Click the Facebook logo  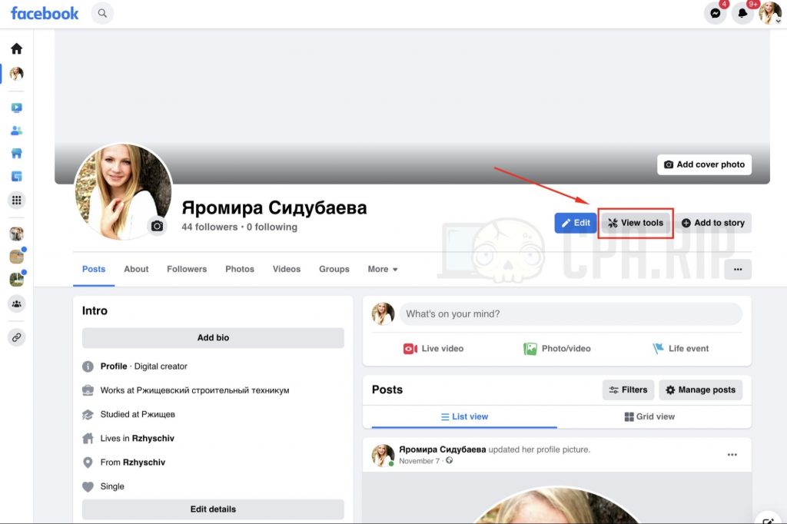(45, 13)
